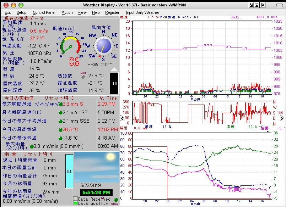Click the green dot beside 3.3 m/s S
Viewport: 286px width, 207px height.
60,104
